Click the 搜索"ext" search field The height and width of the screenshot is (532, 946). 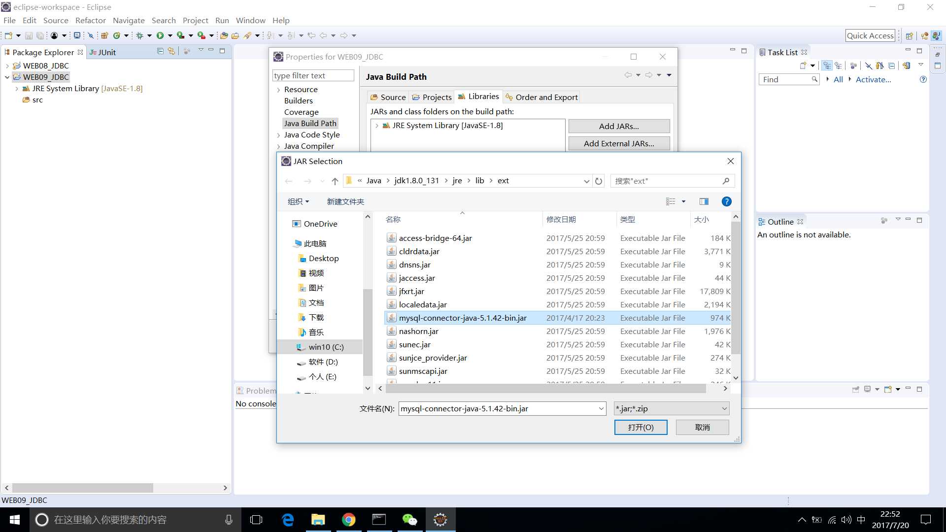[x=672, y=181]
